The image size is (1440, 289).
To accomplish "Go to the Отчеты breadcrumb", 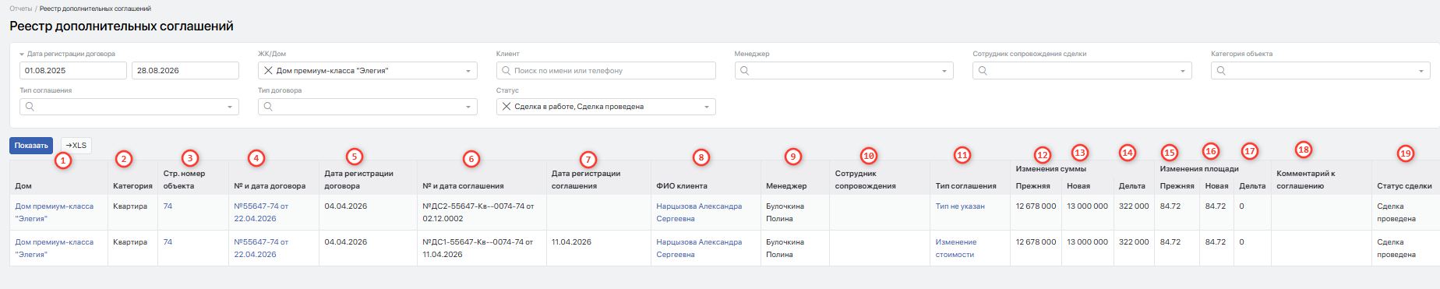I will click(21, 9).
